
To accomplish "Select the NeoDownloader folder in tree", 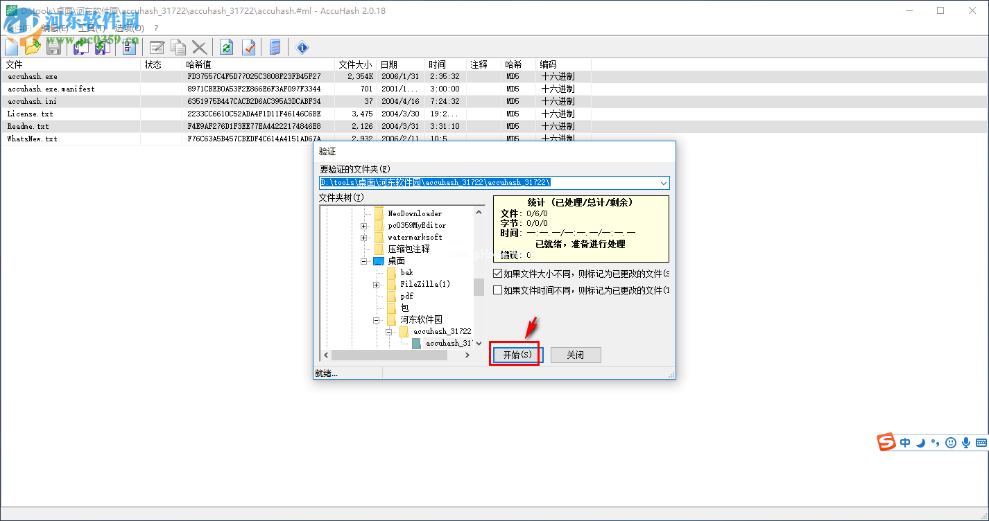I will (415, 214).
